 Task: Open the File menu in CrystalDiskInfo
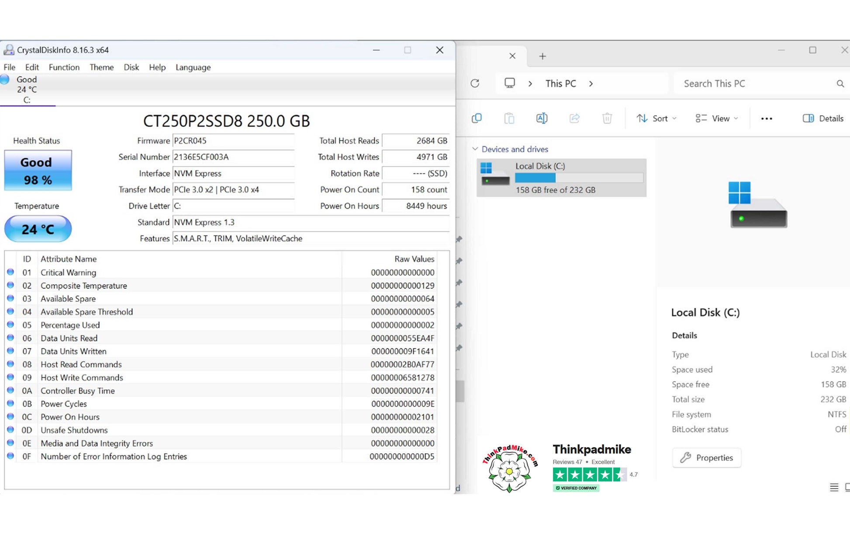tap(9, 67)
